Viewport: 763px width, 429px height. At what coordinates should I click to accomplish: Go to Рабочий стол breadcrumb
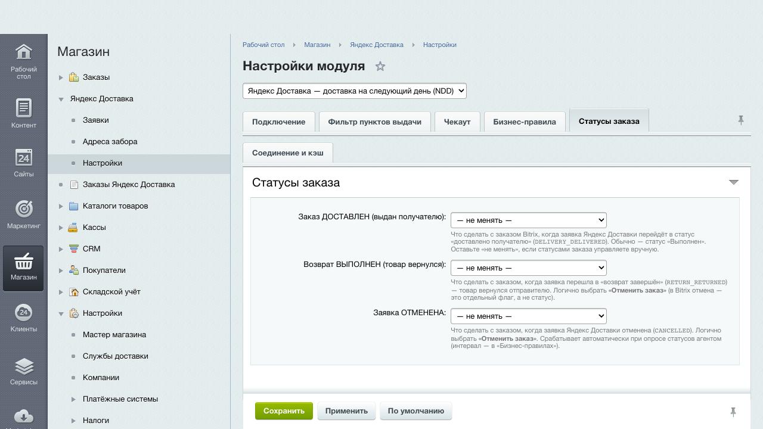(263, 45)
